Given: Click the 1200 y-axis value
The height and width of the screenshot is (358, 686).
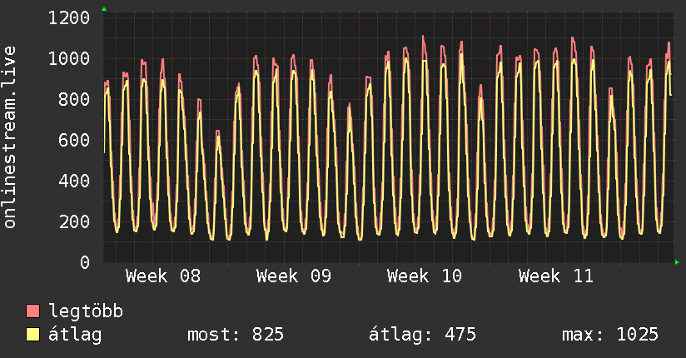Looking at the screenshot, I should click(69, 17).
